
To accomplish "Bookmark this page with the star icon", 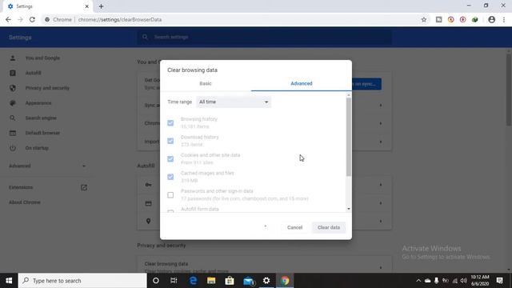I will click(424, 19).
